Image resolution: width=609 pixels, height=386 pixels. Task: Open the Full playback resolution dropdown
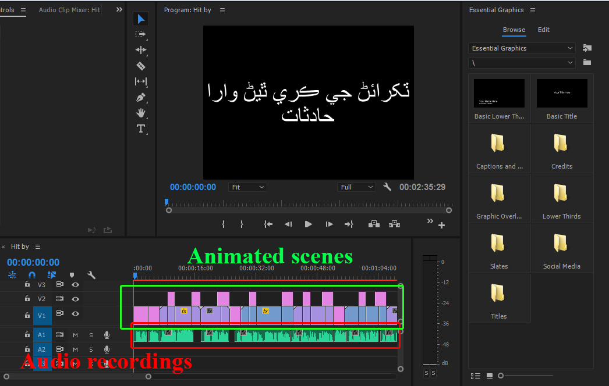(x=356, y=187)
